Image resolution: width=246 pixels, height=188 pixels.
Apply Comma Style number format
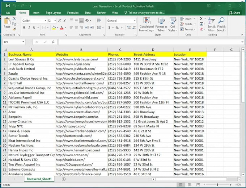pos(122,28)
